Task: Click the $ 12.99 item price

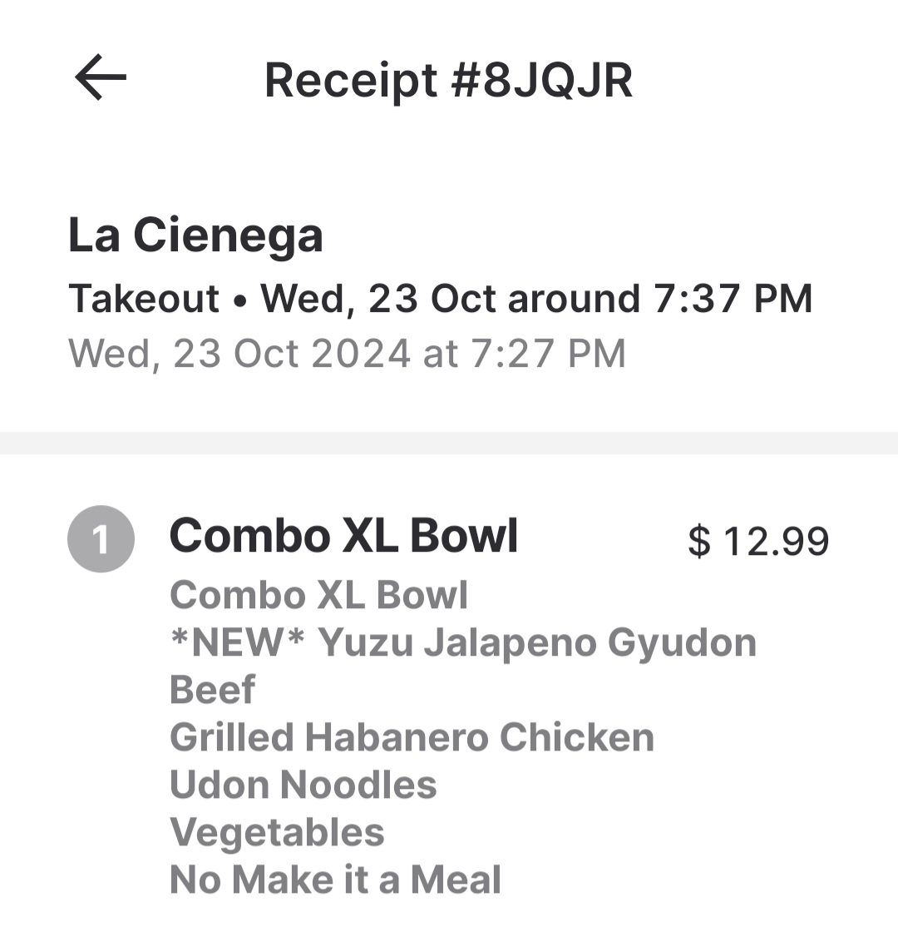Action: (x=758, y=542)
